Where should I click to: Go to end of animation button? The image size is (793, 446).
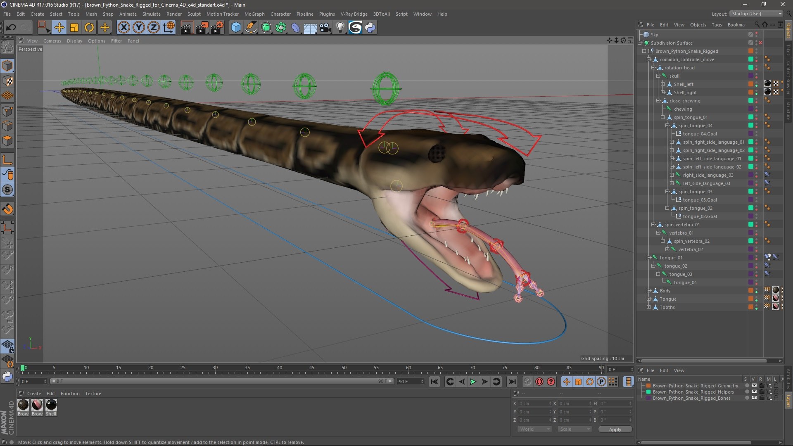[512, 382]
